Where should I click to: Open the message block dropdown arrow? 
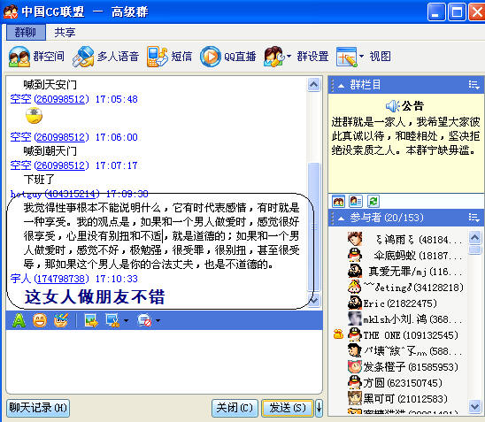coord(158,320)
